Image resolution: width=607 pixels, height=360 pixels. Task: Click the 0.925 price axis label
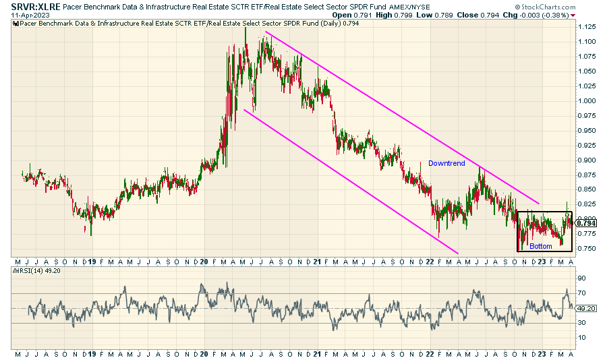[x=587, y=145]
